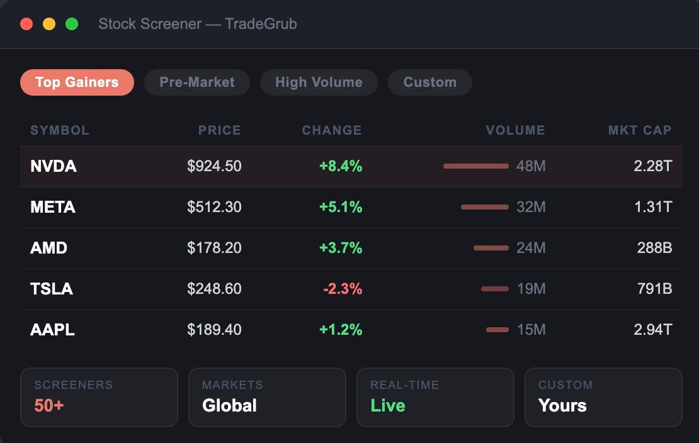This screenshot has width=699, height=443.
Task: Select the AAPL symbol
Action: 52,330
